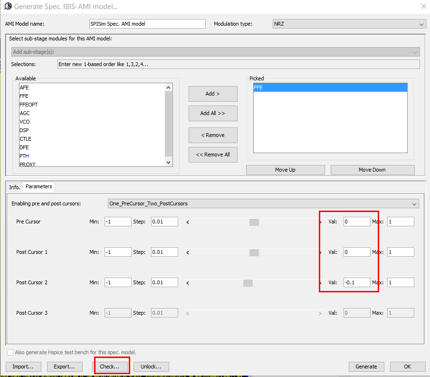Open the Import... dialog
Screen dimensions: 430x377
click(x=23, y=367)
